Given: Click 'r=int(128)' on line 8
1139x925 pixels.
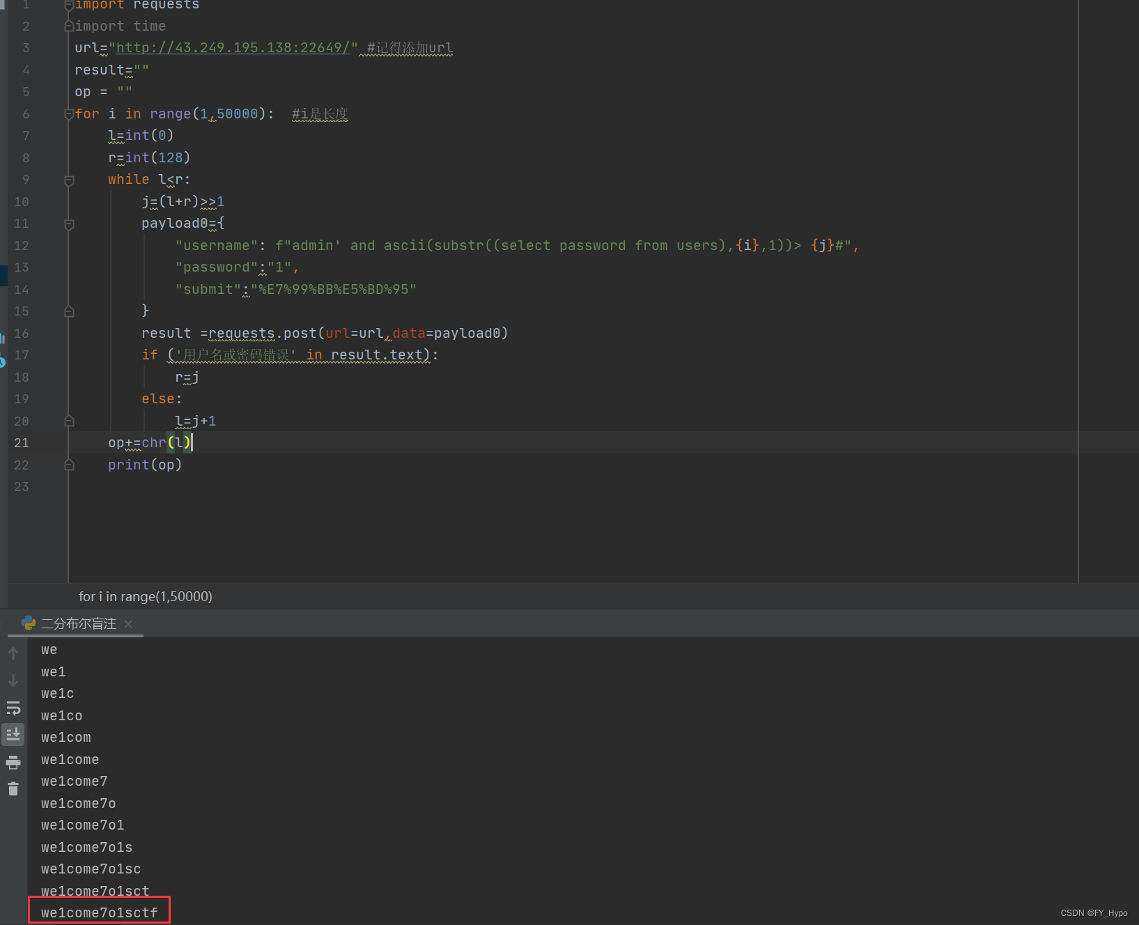Looking at the screenshot, I should (x=149, y=157).
